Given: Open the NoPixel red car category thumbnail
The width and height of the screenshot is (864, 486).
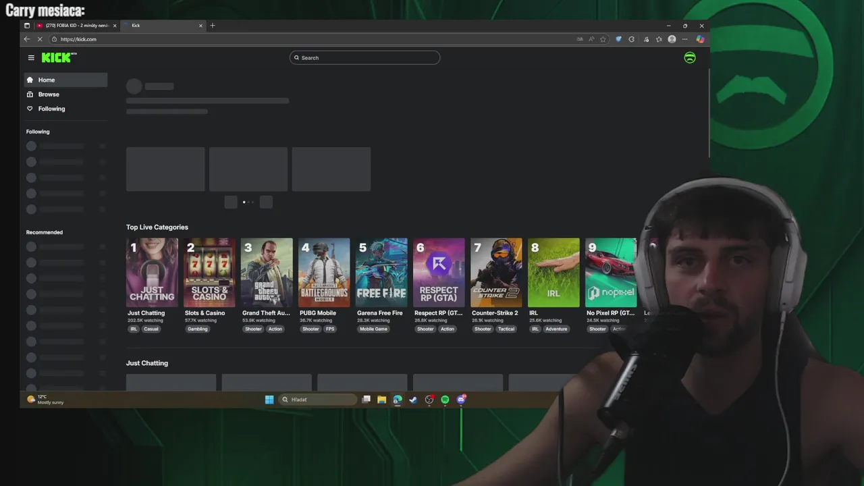Looking at the screenshot, I should point(611,273).
